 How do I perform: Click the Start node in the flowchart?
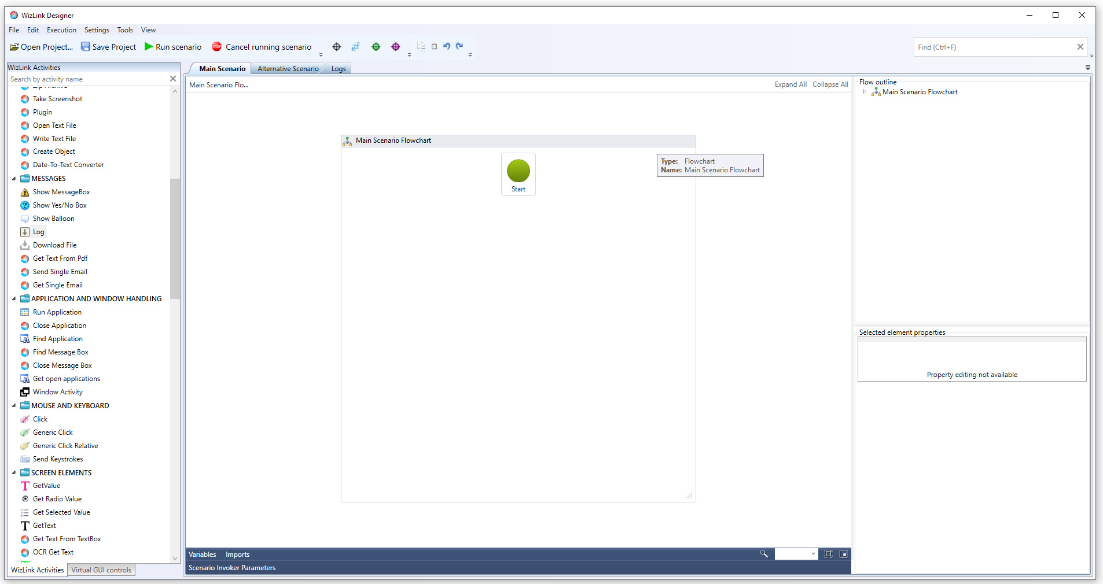click(x=519, y=174)
